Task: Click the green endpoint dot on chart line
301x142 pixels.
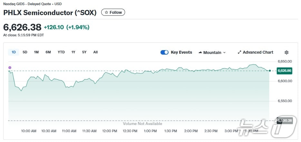Action: 269,71
